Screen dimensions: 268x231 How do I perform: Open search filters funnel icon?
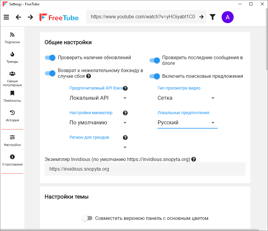pos(213,17)
